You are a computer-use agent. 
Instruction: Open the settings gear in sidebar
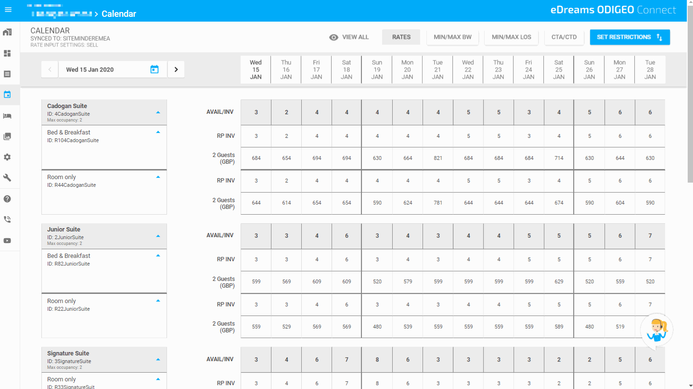[7, 157]
